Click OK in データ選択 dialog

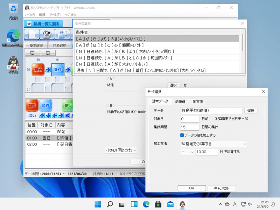[x=192, y=188]
